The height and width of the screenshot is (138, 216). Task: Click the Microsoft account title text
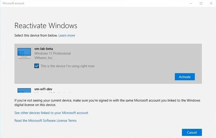coord(13,3)
